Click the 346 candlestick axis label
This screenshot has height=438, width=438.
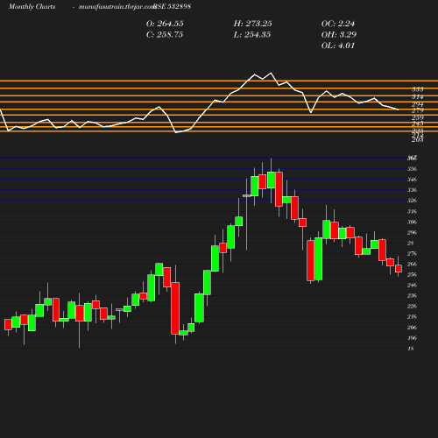tap(412, 180)
